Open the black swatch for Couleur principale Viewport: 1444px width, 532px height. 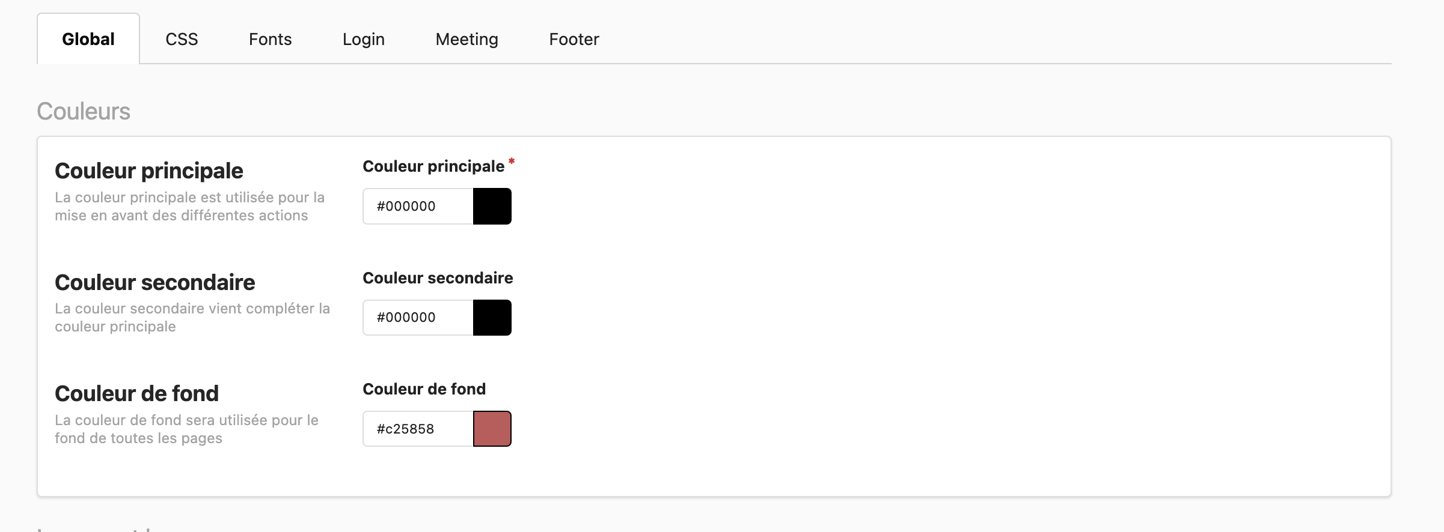tap(492, 207)
